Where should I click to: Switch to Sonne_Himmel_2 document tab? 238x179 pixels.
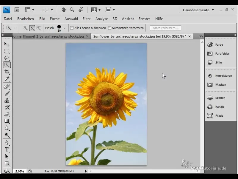(x=48, y=36)
